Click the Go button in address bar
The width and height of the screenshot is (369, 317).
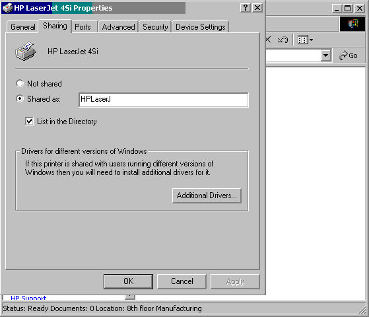[x=349, y=55]
